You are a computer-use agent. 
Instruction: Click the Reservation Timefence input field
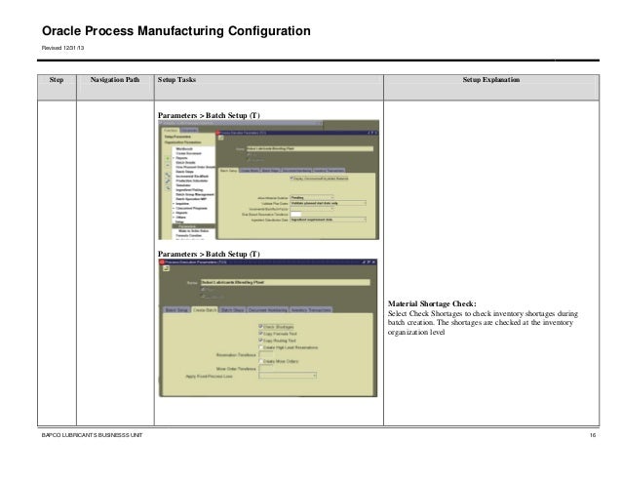point(266,354)
